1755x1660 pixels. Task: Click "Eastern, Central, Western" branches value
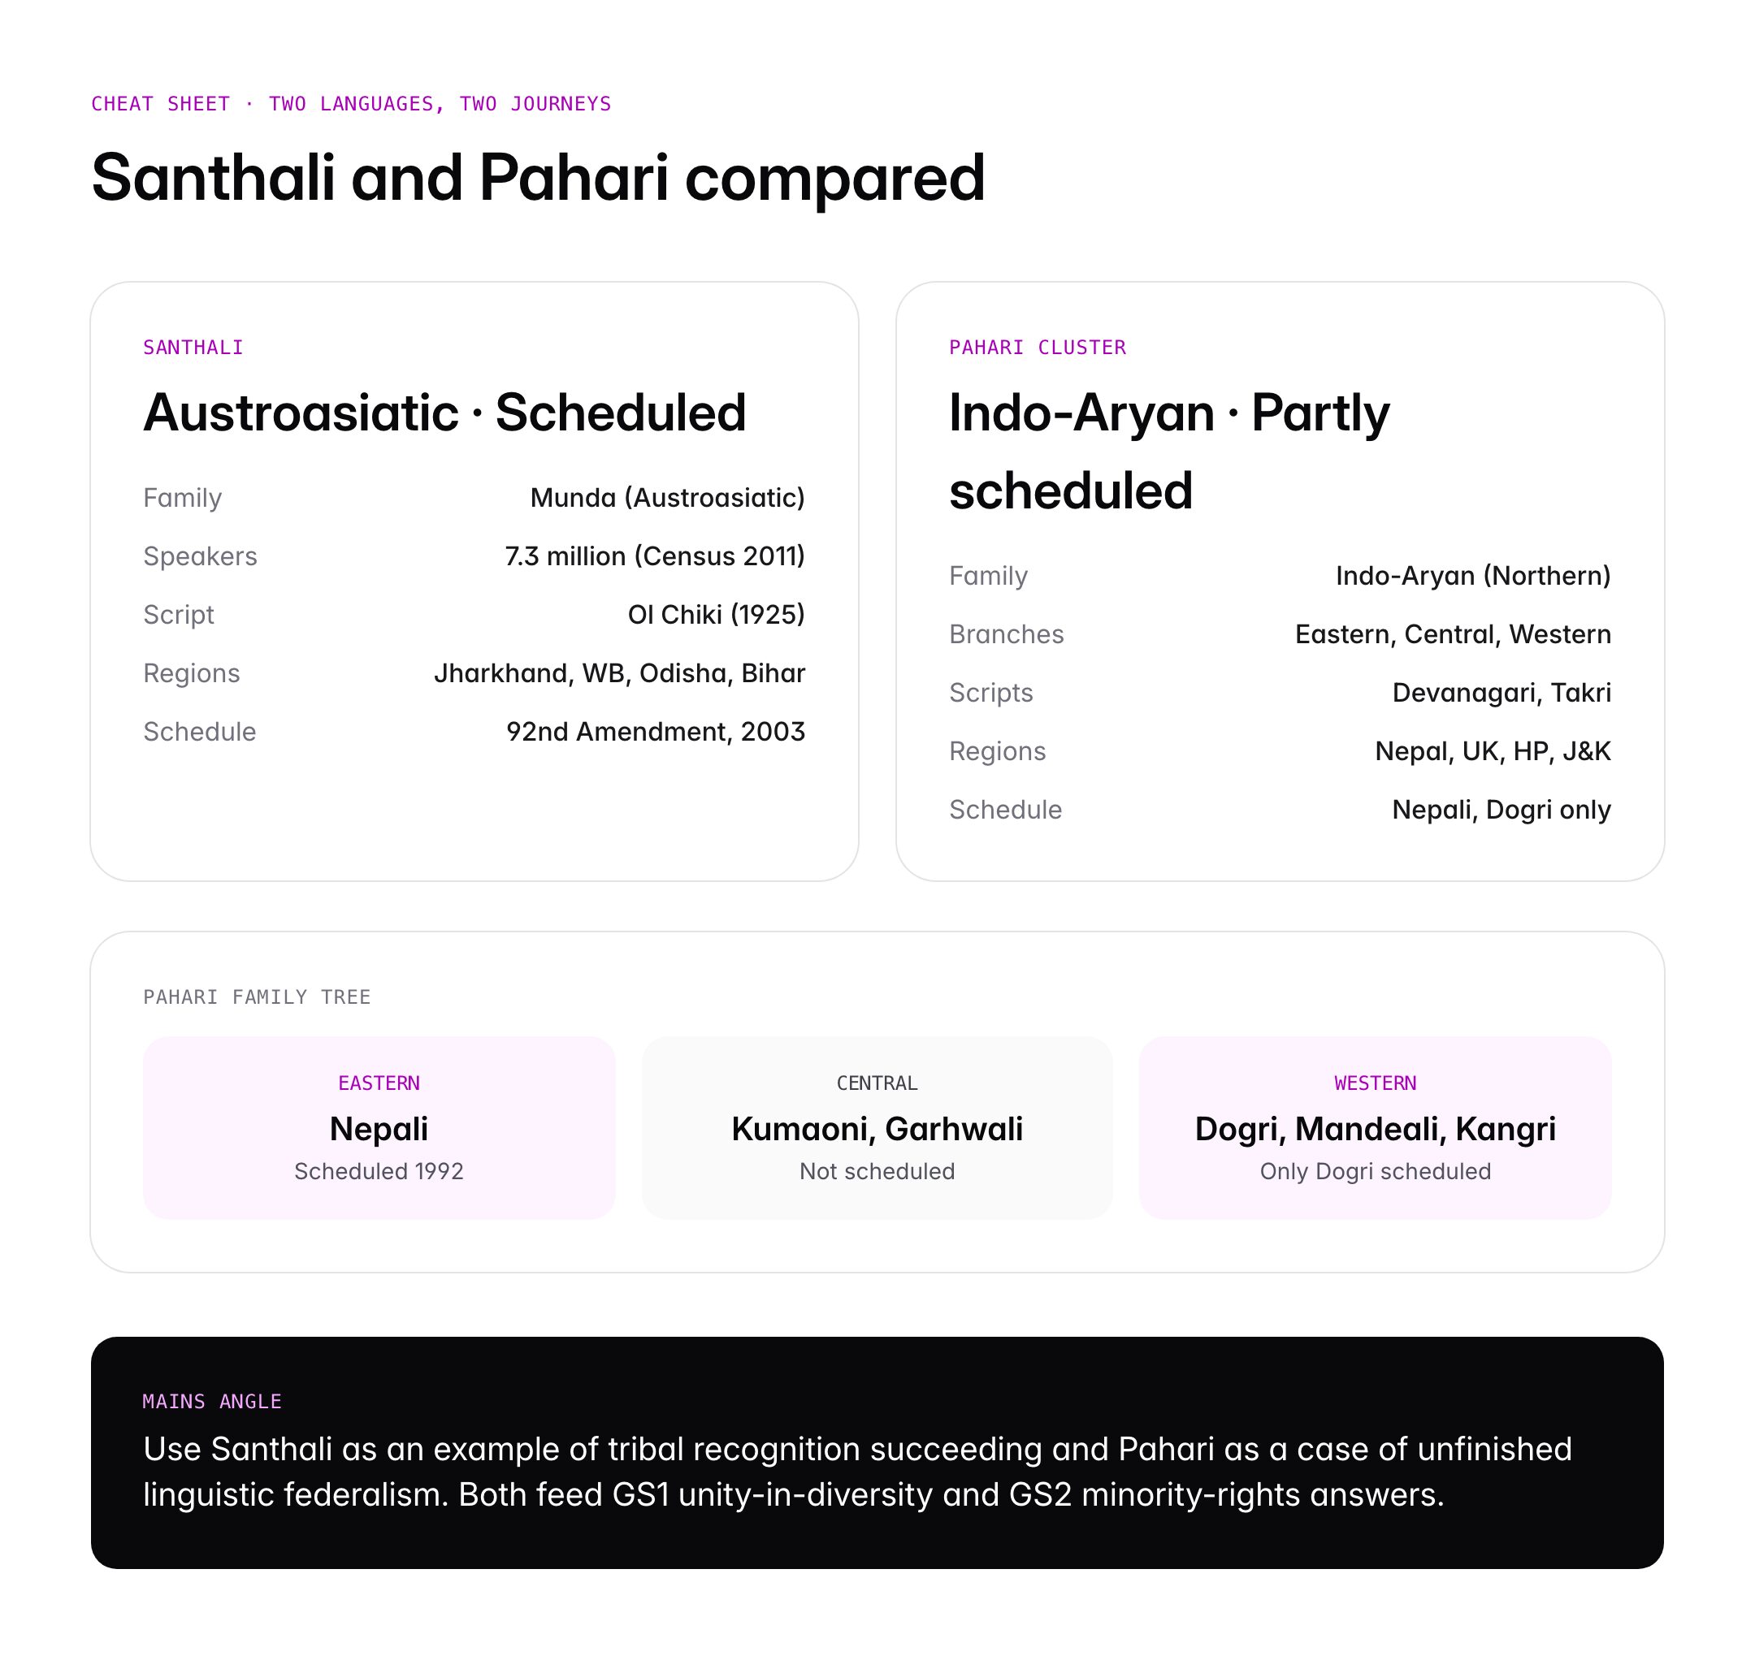(1452, 634)
